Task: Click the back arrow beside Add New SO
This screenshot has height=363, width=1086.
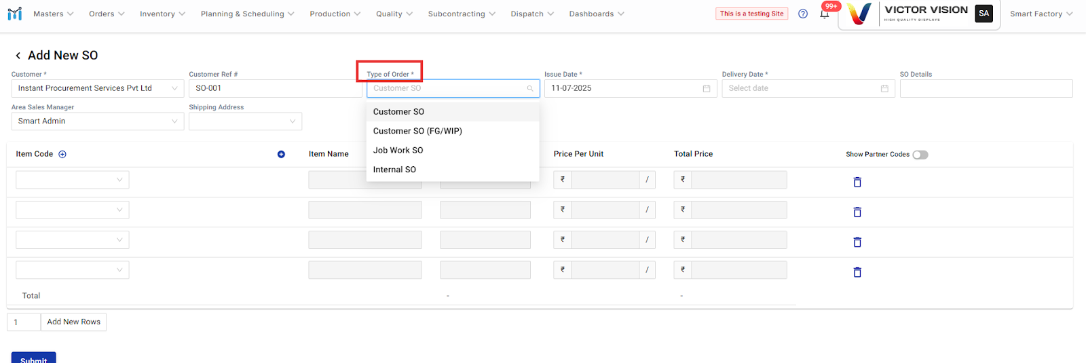Action: 18,56
